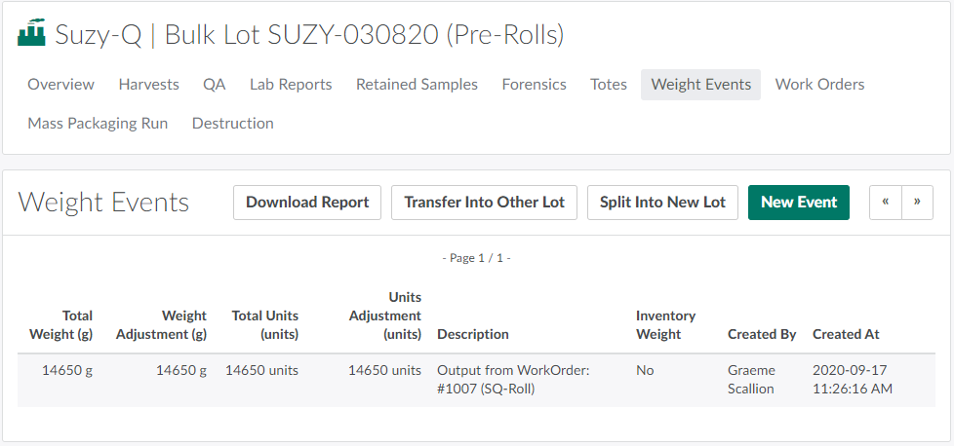The image size is (954, 446).
Task: Go to next page arrow button
Action: tap(917, 203)
